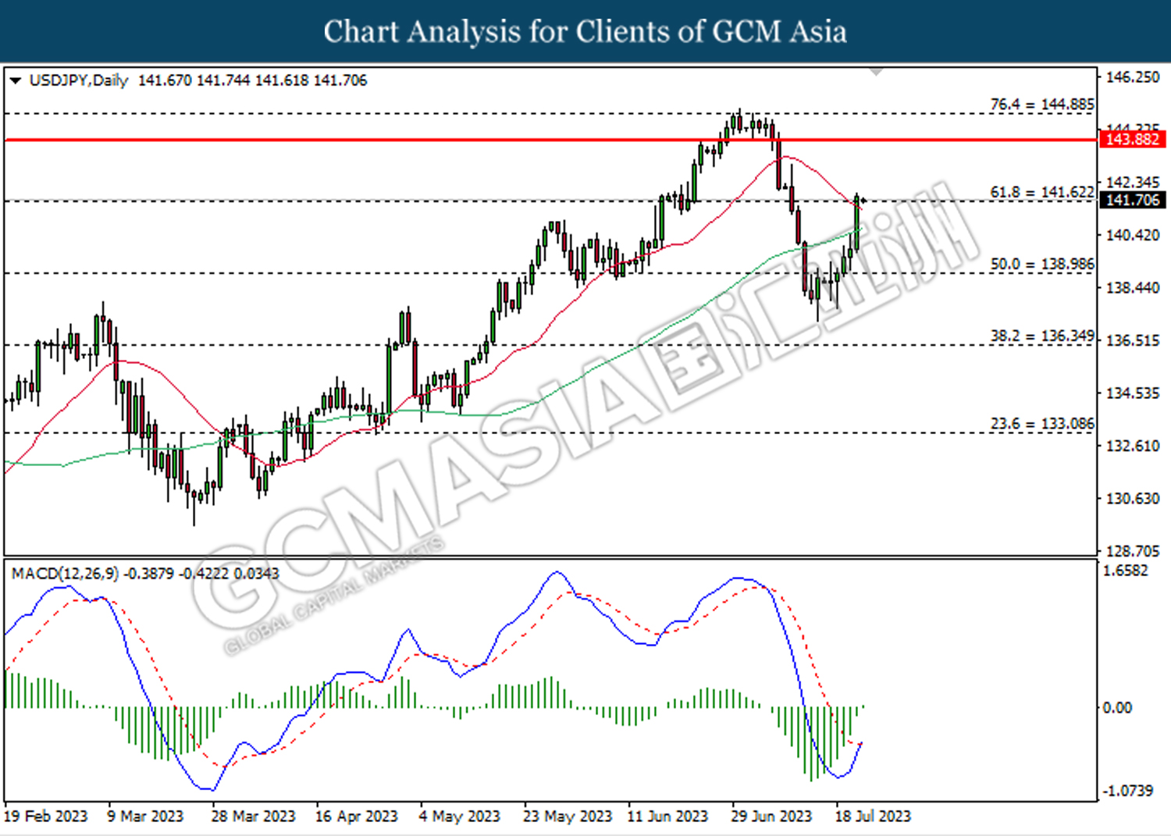The image size is (1171, 836).
Task: Click the 29 Jun 2023 date label
Action: (771, 816)
